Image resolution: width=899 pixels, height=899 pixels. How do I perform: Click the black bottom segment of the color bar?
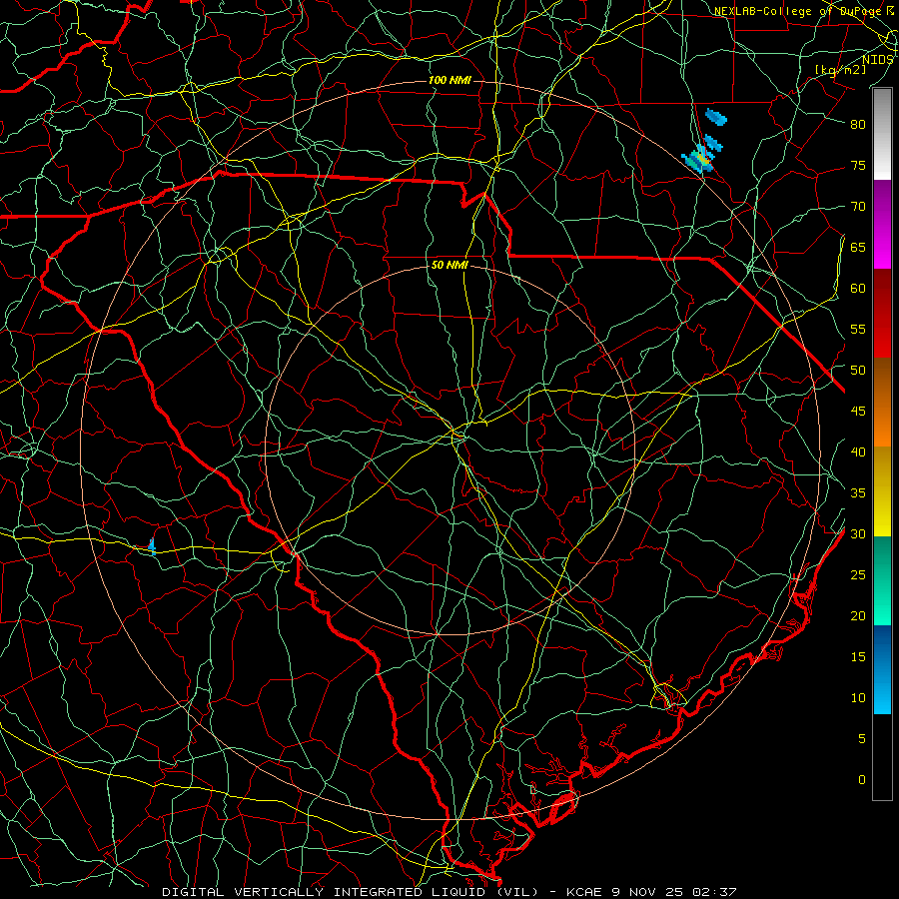coord(882,757)
